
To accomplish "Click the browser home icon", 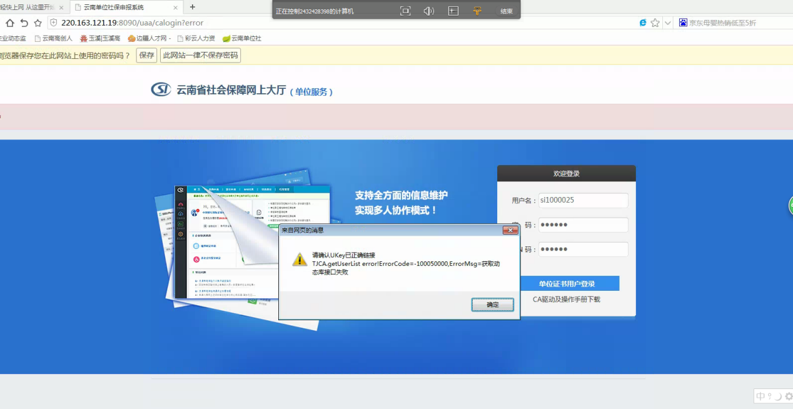I will (x=9, y=23).
